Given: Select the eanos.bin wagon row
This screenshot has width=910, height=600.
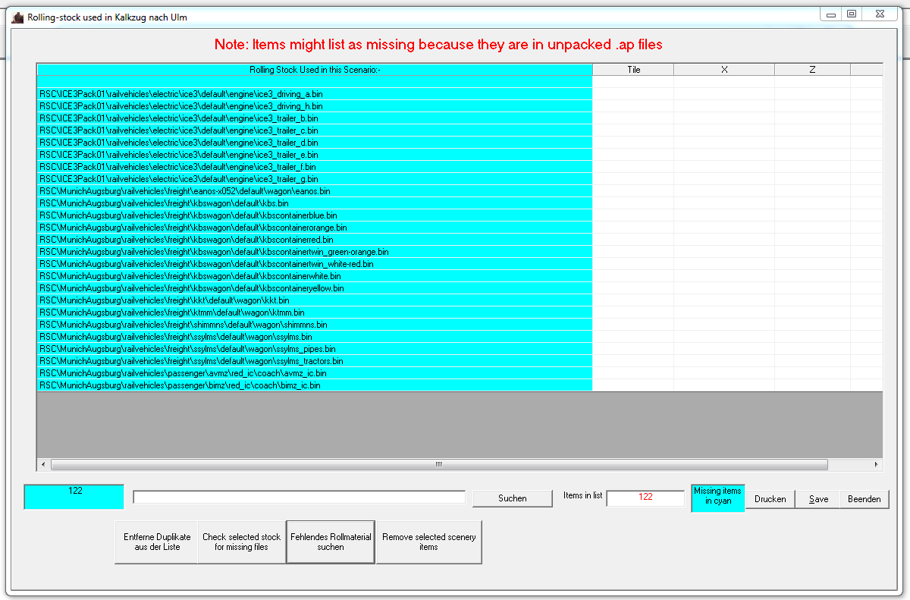Looking at the screenshot, I should coord(315,191).
